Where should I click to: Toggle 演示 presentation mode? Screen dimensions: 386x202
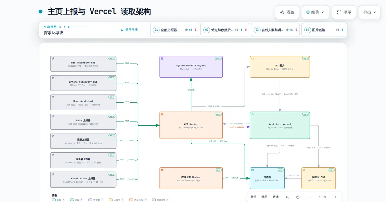(x=344, y=12)
